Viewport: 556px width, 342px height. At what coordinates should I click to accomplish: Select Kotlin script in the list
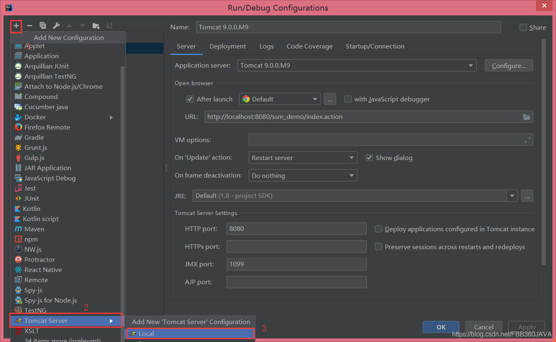tap(41, 219)
